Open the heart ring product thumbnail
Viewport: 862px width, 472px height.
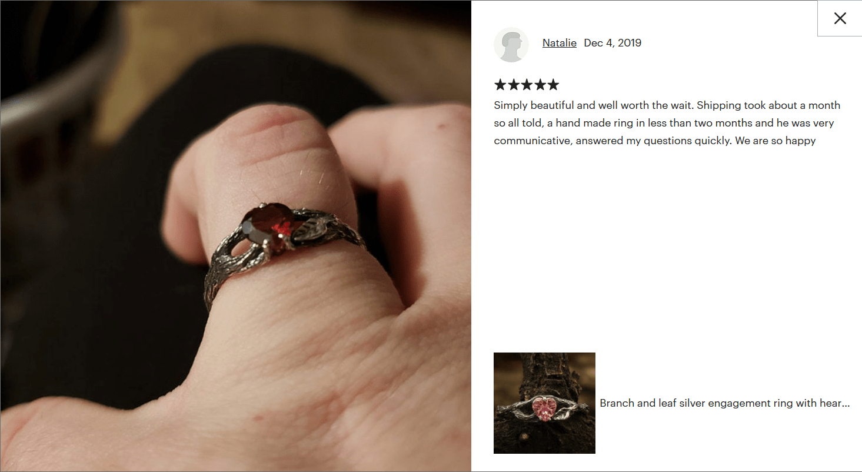(544, 403)
